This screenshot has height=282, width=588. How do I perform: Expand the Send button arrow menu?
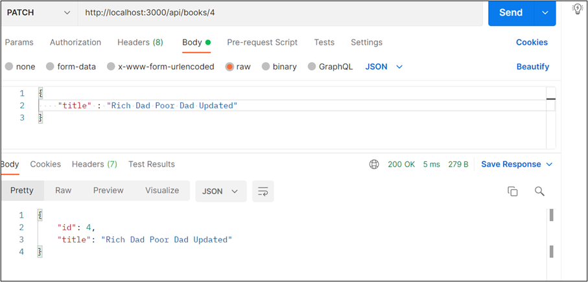[x=545, y=13]
